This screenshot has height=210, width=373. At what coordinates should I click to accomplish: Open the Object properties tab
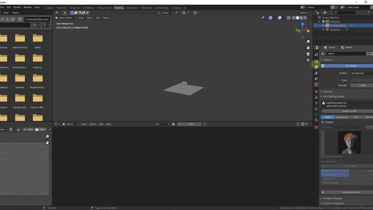316,92
